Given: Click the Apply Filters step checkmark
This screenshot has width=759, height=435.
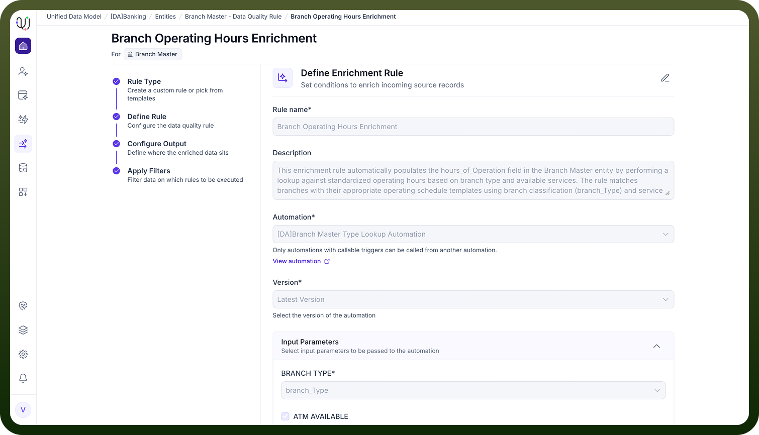Looking at the screenshot, I should (x=116, y=171).
